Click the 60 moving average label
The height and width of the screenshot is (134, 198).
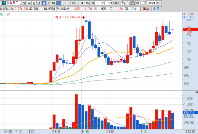pos(2,14)
